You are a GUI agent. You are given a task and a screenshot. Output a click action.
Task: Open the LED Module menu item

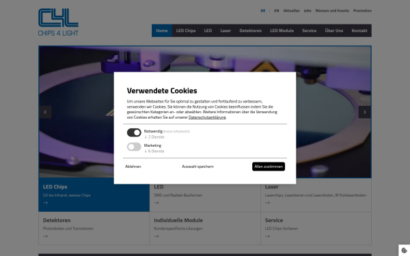click(282, 31)
